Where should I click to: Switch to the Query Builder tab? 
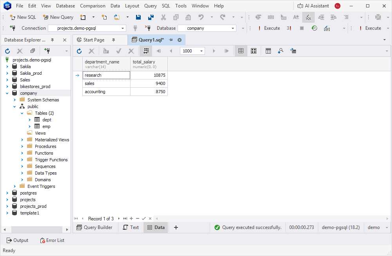pos(94,227)
